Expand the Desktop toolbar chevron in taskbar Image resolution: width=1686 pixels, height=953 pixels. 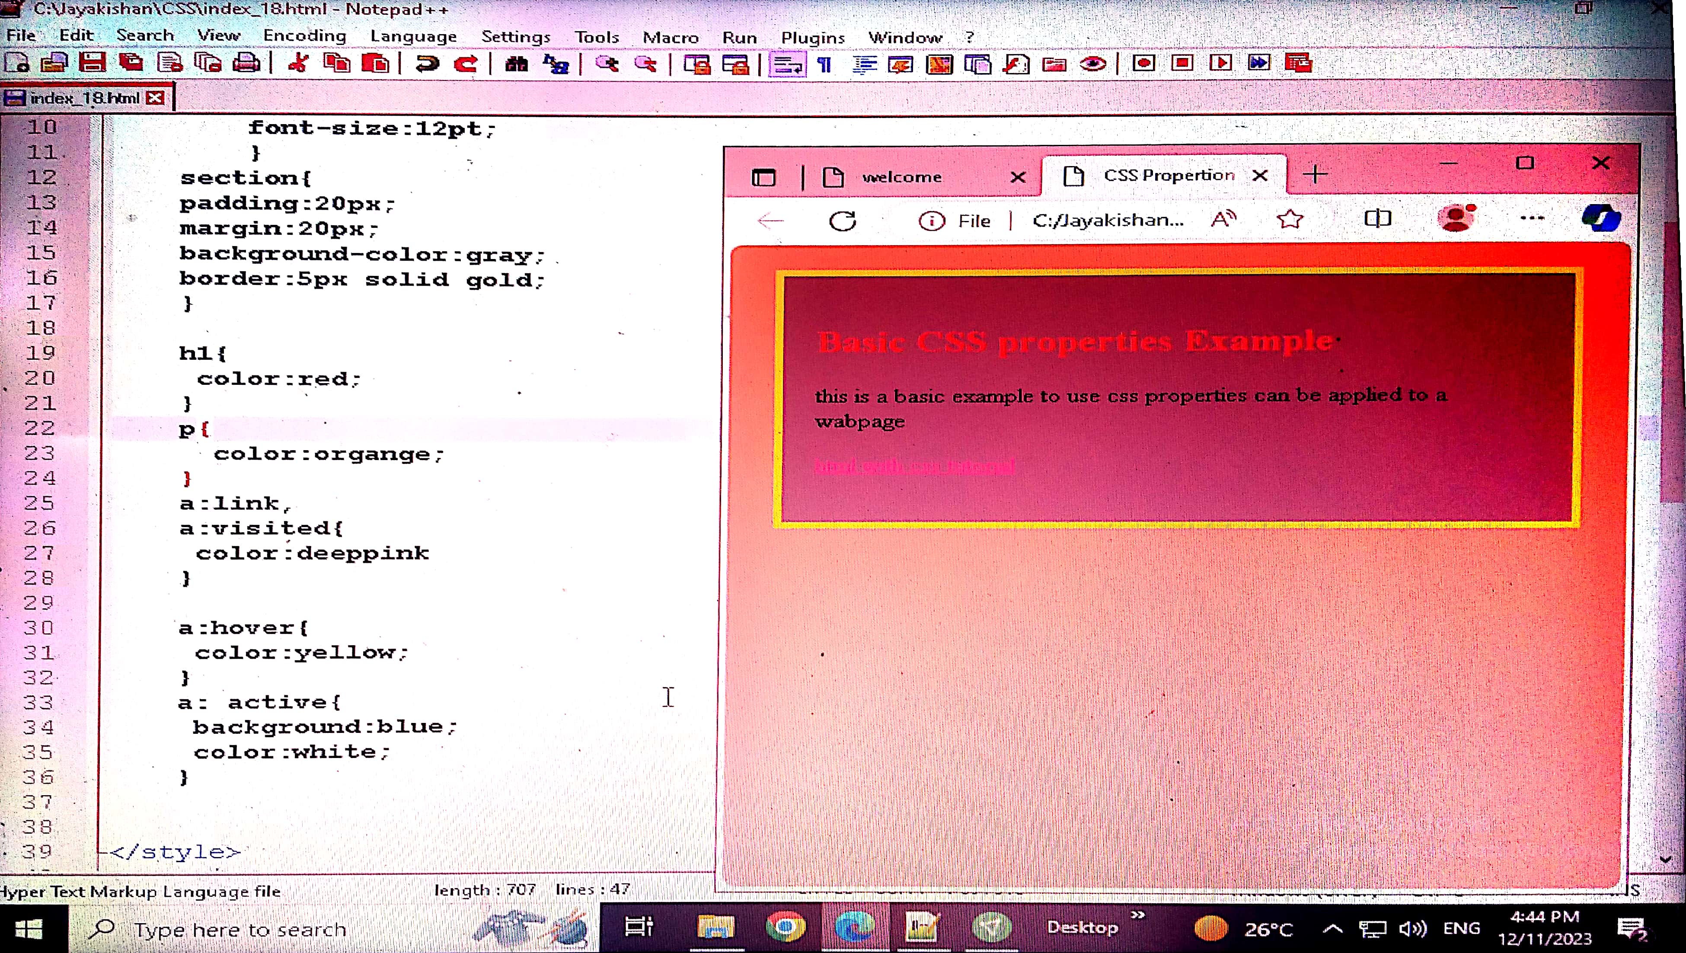point(1138,915)
